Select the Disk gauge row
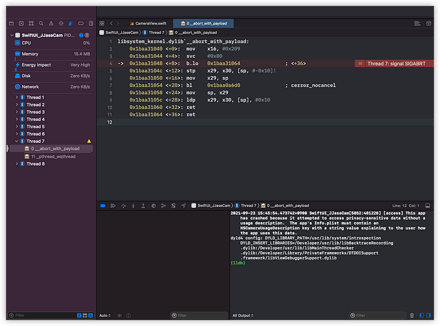440x326 pixels. point(52,76)
